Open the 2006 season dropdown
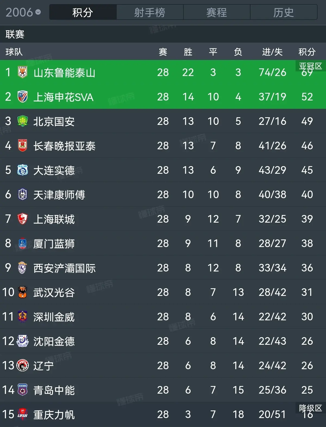 coord(23,12)
